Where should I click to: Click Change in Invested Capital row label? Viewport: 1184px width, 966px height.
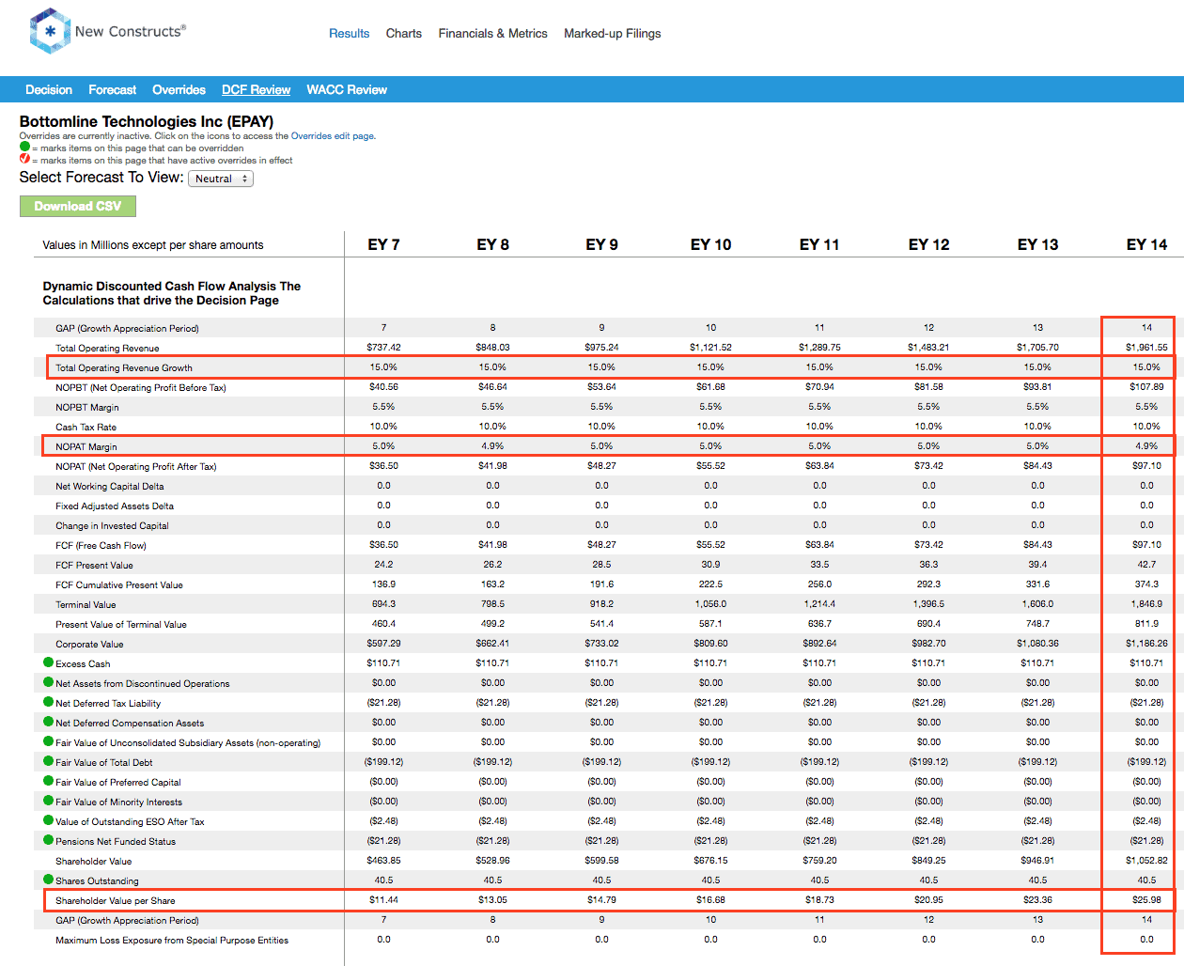(x=112, y=525)
